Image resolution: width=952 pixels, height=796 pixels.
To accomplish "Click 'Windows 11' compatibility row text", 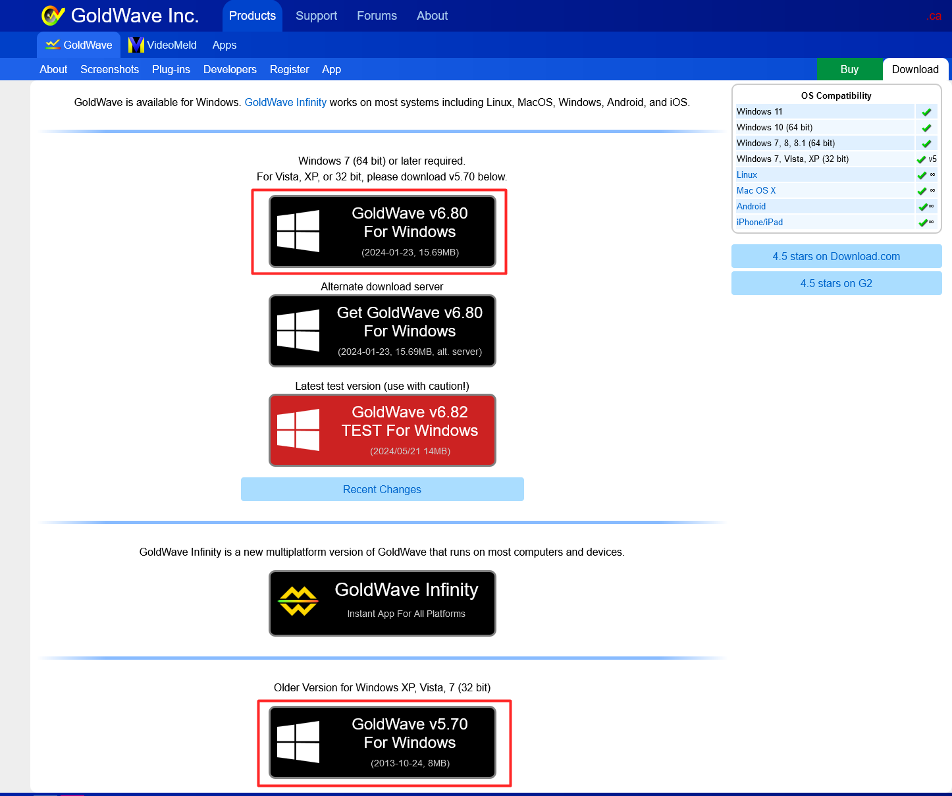I will click(x=760, y=111).
